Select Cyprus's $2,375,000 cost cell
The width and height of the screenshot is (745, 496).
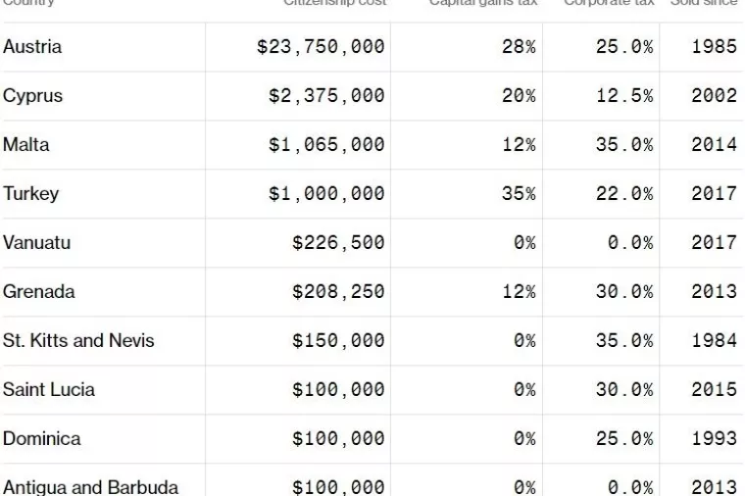pyautogui.click(x=326, y=96)
